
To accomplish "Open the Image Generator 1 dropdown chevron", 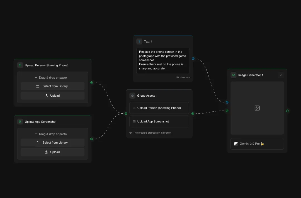I will click(x=281, y=75).
